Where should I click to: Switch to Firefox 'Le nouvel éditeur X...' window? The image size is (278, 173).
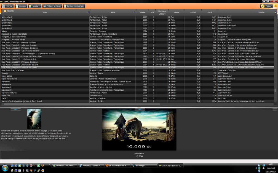coord(117,166)
